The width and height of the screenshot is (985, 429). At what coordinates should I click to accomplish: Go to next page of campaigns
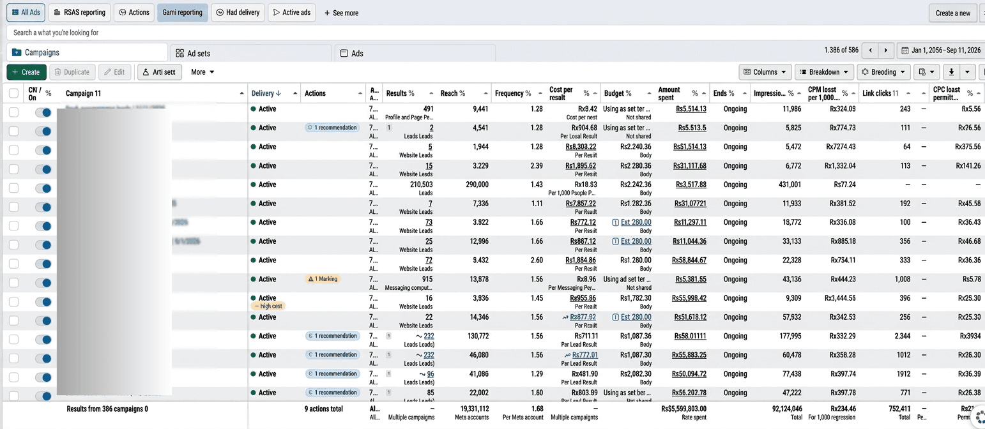[x=885, y=50]
